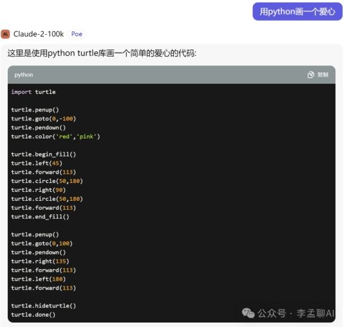345x327 pixels.
Task: Click the turtle.begin_fill() line
Action: click(x=44, y=154)
